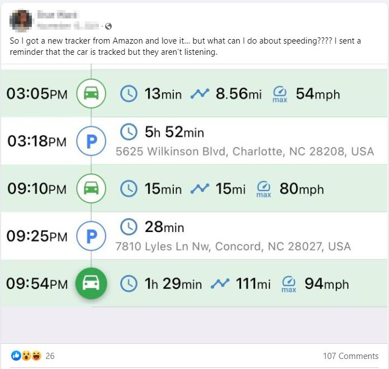
Task: Click the green car icon at 09:10PM
Action: (91, 188)
